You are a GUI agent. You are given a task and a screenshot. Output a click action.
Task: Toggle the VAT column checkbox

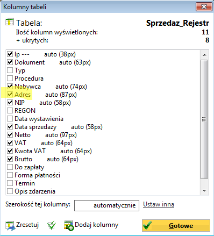coord(10,143)
